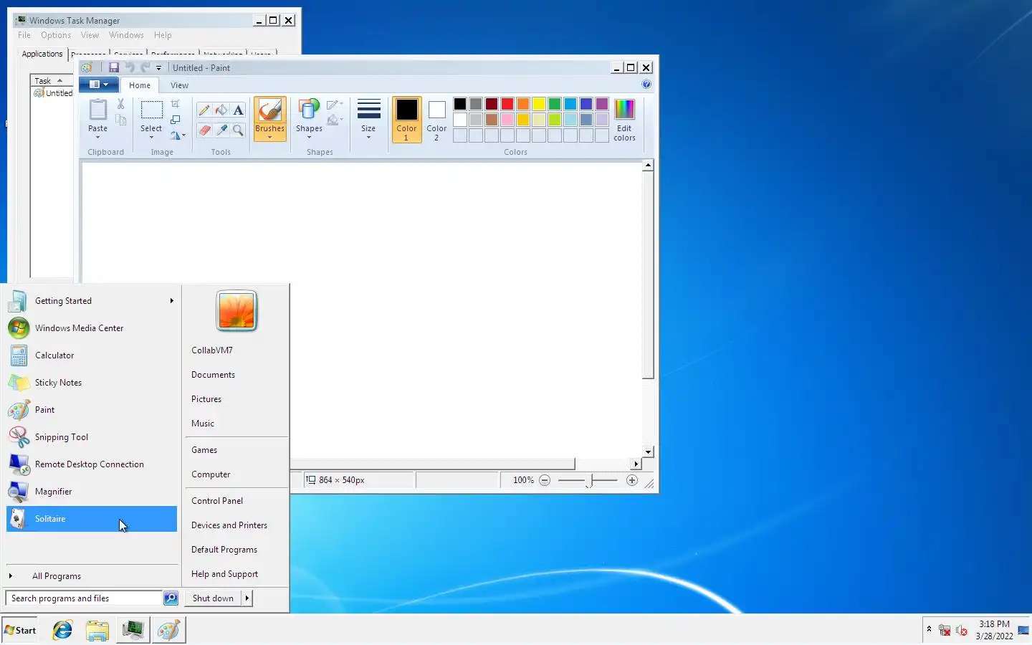Click the Crop icon in Image group
The image size is (1032, 645).
(x=176, y=105)
